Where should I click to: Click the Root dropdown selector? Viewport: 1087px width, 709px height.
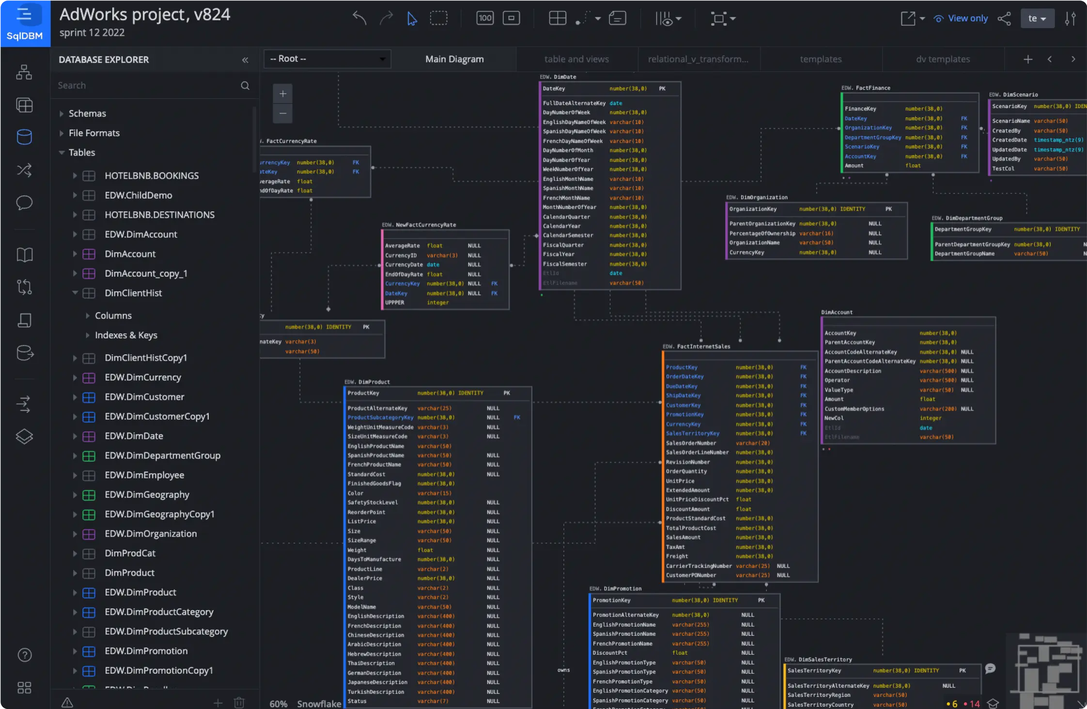pos(327,59)
